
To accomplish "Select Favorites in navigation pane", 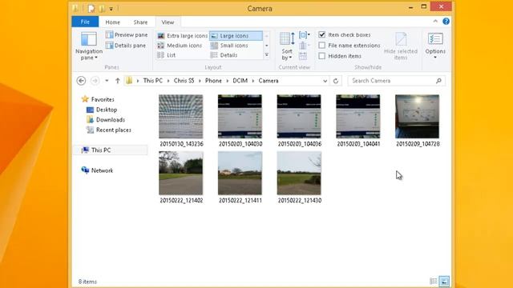I will [98, 99].
